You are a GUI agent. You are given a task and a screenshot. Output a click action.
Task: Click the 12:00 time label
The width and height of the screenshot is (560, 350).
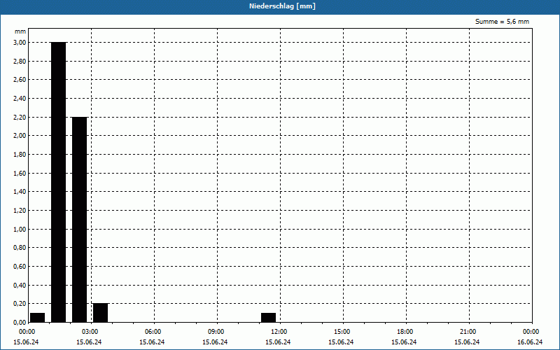(279, 332)
